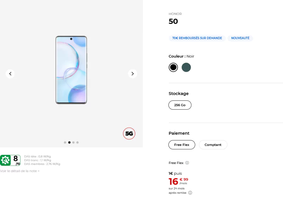Click the red 5G badge

129,134
